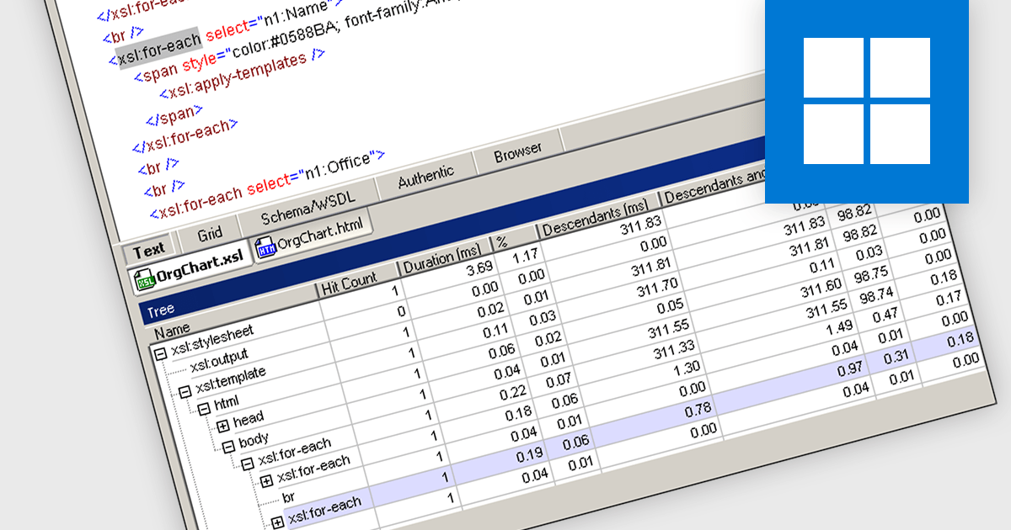This screenshot has height=530, width=1011.
Task: Switch to the Grid view tab
Action: (209, 235)
